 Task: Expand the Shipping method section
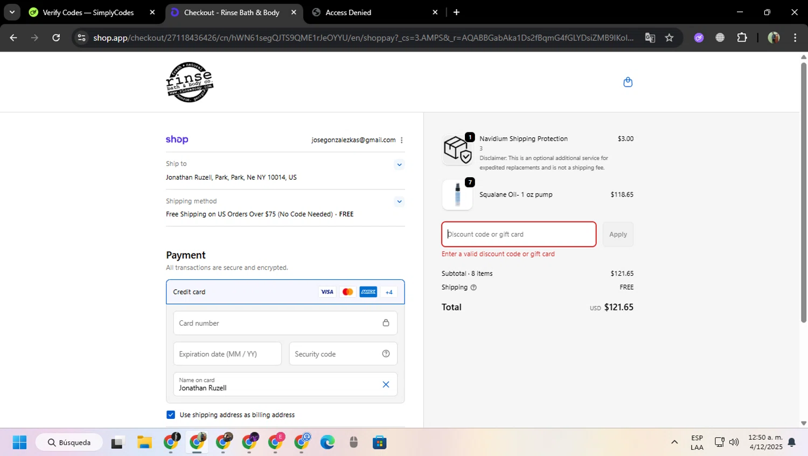399,201
